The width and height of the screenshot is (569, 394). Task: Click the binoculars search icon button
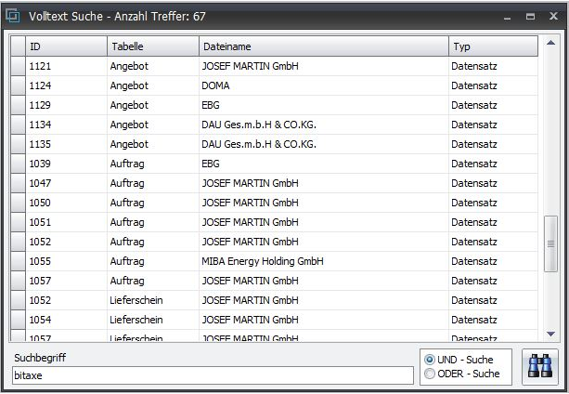[539, 366]
